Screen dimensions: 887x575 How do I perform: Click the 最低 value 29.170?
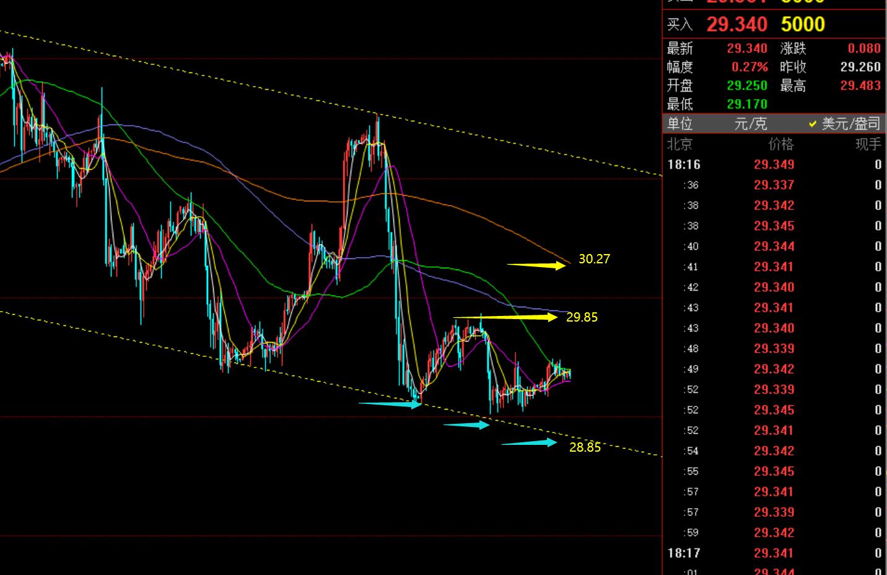747,104
